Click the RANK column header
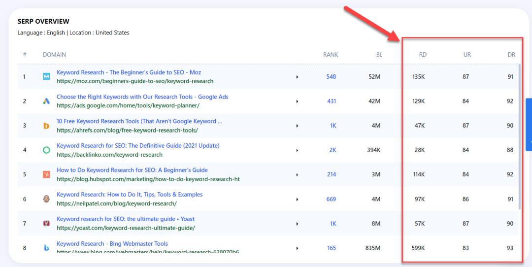This screenshot has height=267, width=532. point(331,54)
